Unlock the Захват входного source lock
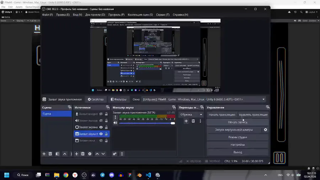The height and width of the screenshot is (180, 320). point(106,114)
